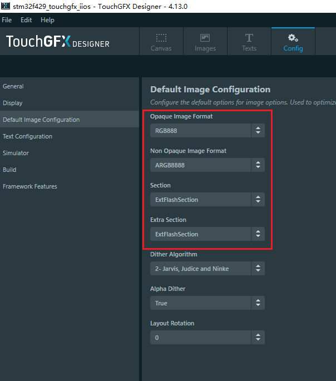Screen dimensions: 336x381
Task: Open the Images tab
Action: click(x=205, y=42)
